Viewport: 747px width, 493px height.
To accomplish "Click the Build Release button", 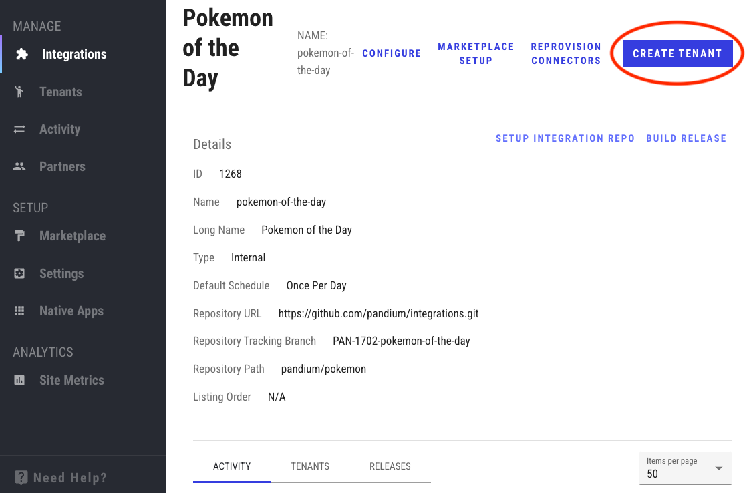I will tap(686, 138).
